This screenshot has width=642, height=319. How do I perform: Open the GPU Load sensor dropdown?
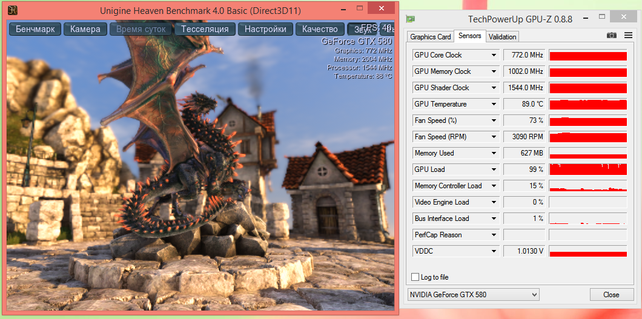(494, 169)
